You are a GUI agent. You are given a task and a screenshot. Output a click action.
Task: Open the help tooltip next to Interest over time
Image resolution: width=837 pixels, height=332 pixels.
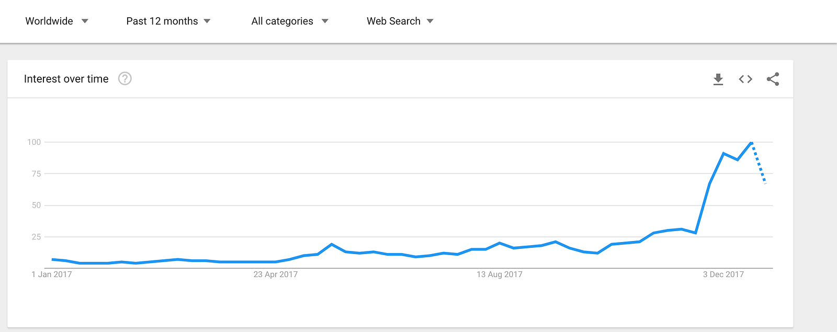[x=125, y=78]
